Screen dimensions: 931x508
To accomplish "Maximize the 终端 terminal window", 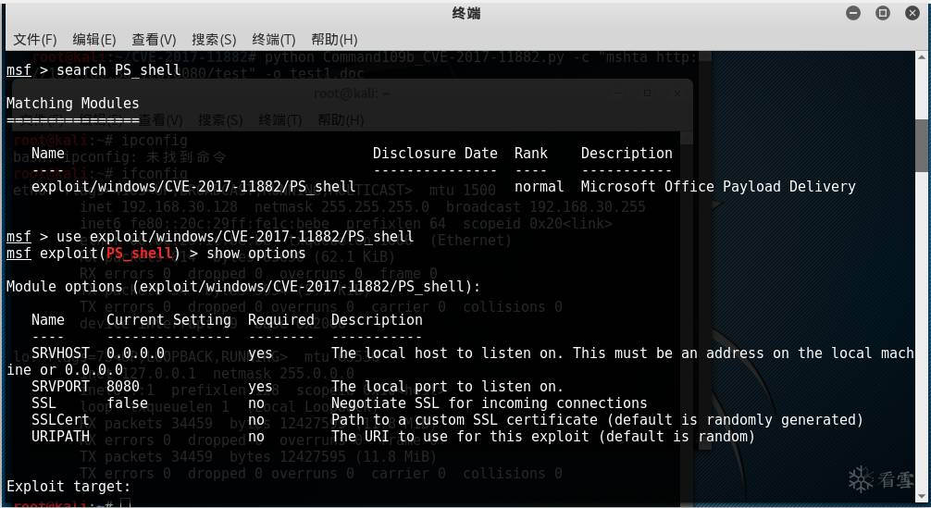I will pos(883,13).
